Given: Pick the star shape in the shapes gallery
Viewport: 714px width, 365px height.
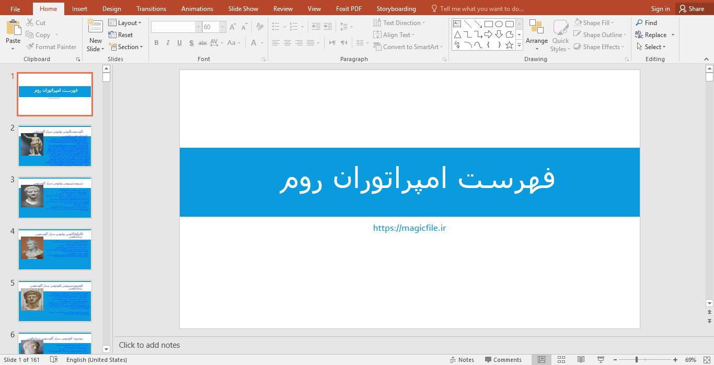Looking at the screenshot, I should coord(509,45).
